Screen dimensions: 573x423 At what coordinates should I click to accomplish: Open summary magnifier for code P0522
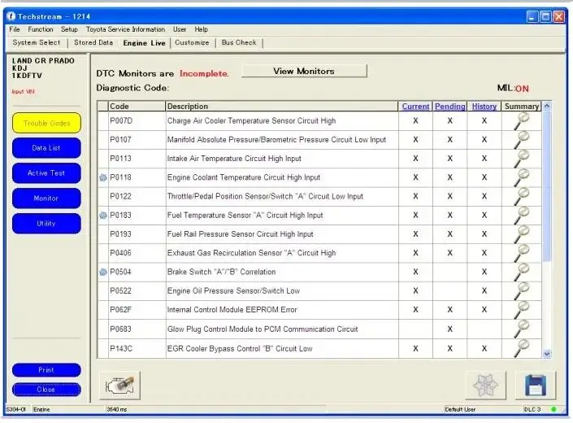click(x=521, y=291)
